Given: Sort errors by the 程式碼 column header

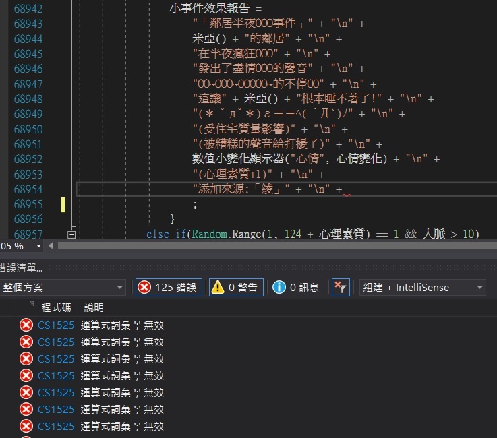Looking at the screenshot, I should [x=55, y=308].
